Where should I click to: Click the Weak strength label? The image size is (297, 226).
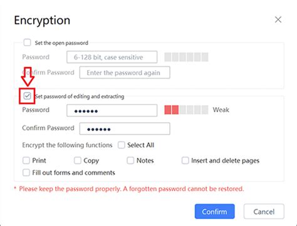tap(221, 110)
